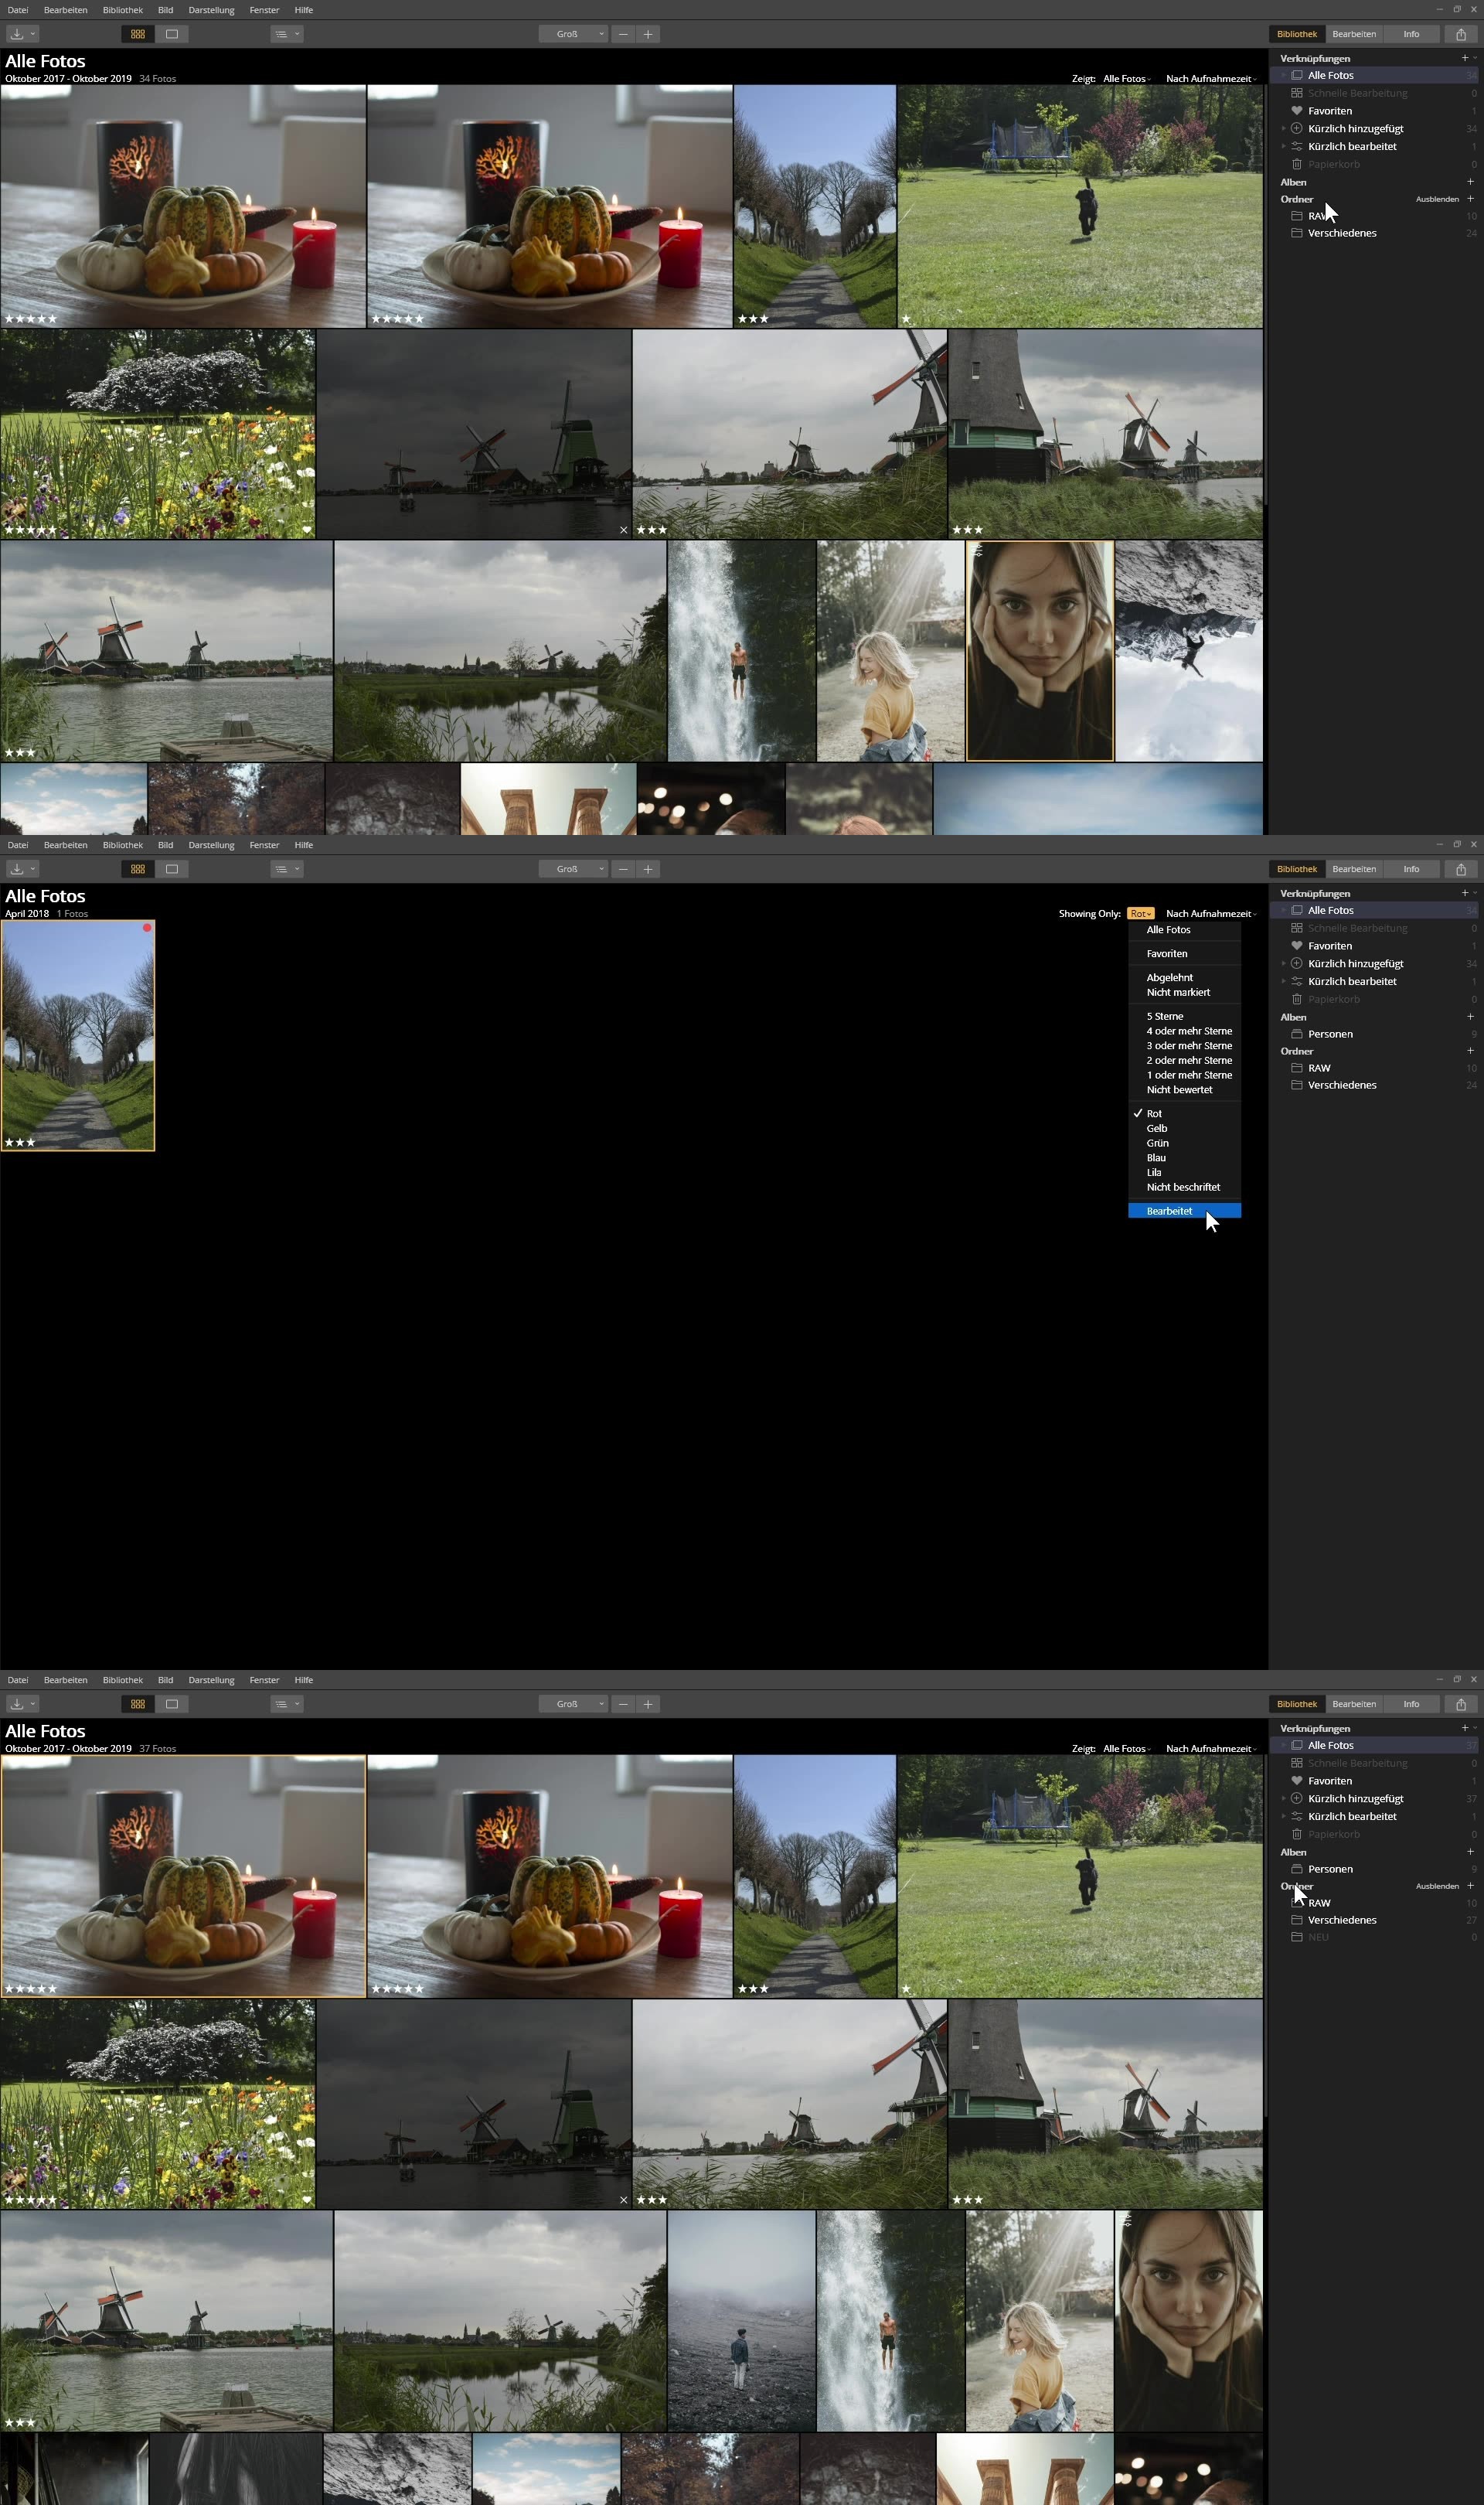Choose Bearbeitet in the filter menu
The image size is (1484, 2505).
[1169, 1211]
